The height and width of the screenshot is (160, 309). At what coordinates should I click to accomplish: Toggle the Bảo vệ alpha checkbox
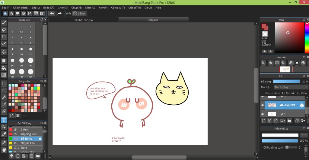pos(263,93)
